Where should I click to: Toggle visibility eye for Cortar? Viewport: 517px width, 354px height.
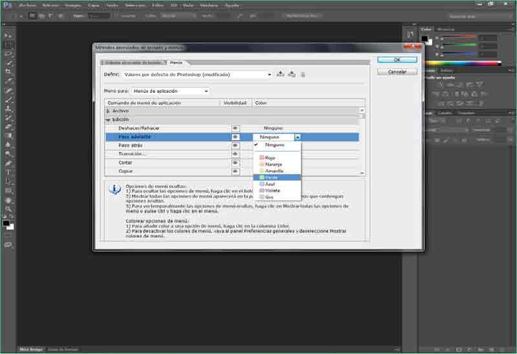click(235, 162)
